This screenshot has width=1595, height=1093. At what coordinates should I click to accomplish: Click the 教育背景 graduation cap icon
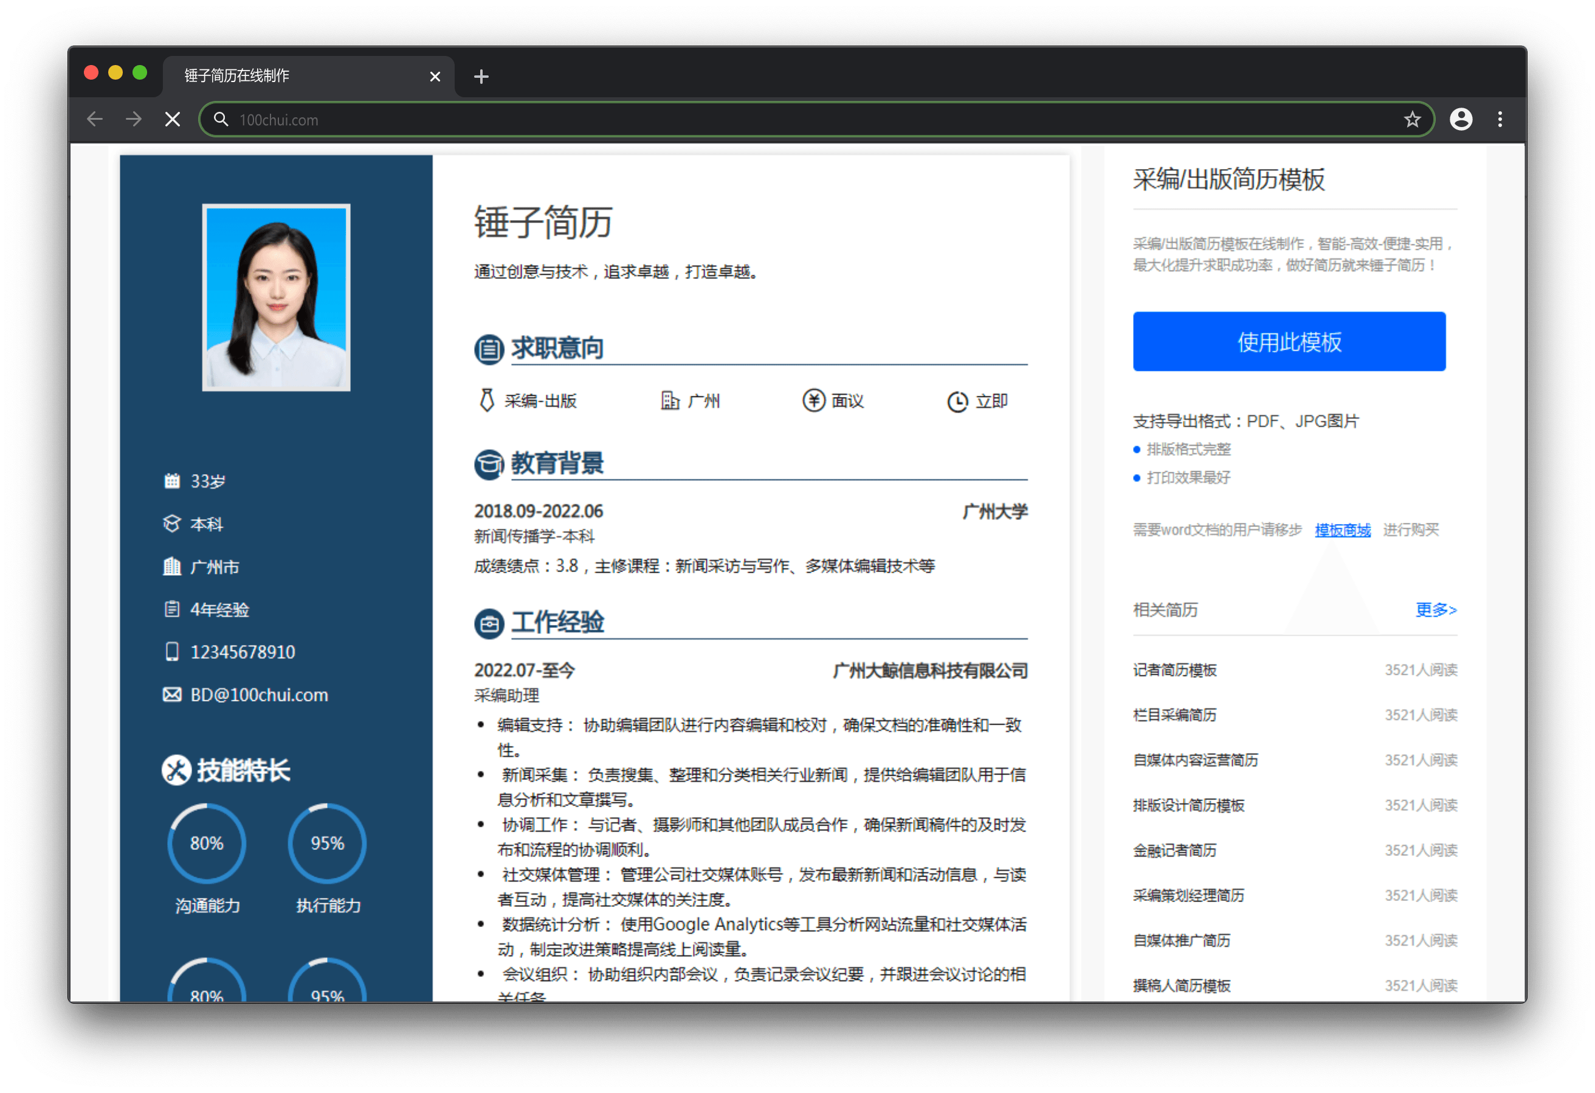point(489,464)
